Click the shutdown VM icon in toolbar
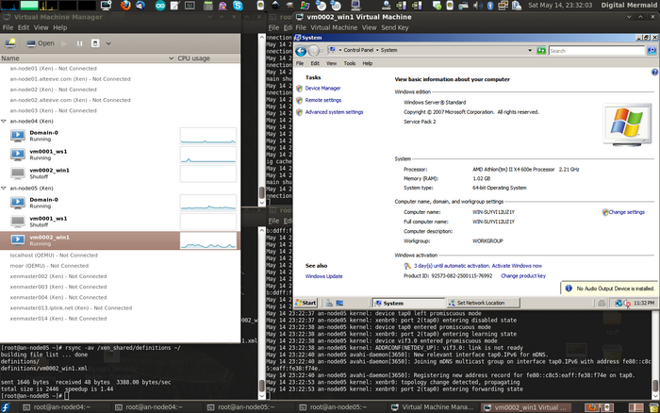 (x=95, y=43)
